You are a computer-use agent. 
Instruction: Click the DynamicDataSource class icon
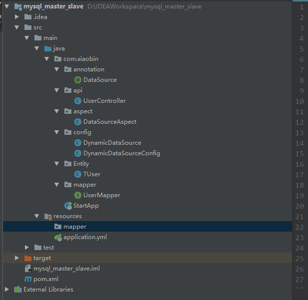(78, 143)
